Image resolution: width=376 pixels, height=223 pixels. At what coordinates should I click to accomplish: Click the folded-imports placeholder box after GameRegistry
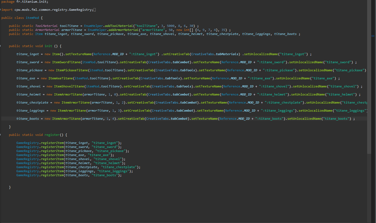pyautogui.click(x=94, y=10)
